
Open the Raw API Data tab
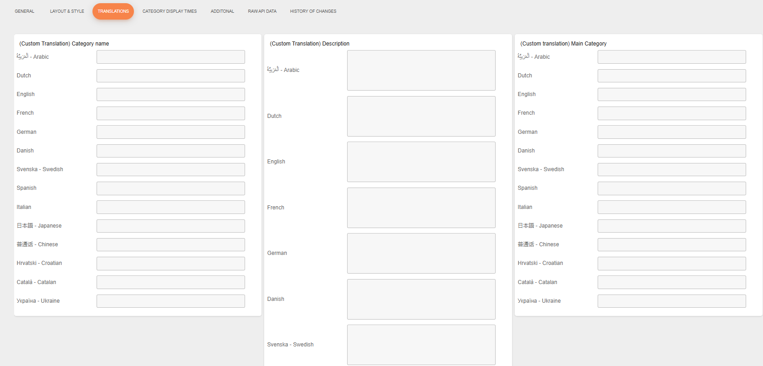pos(262,11)
